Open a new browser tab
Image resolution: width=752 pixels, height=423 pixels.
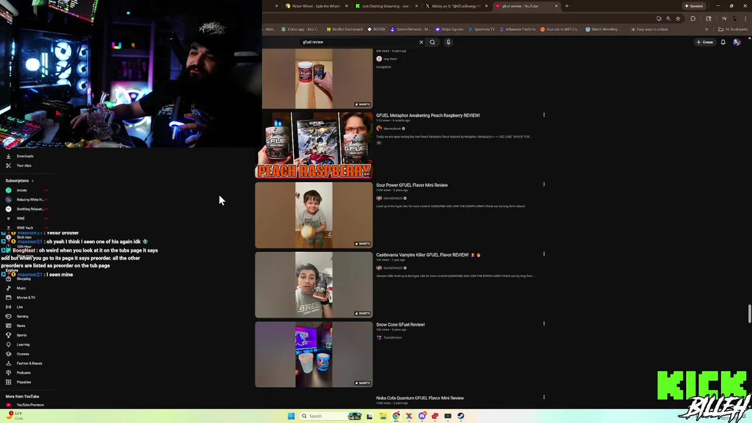(x=566, y=6)
